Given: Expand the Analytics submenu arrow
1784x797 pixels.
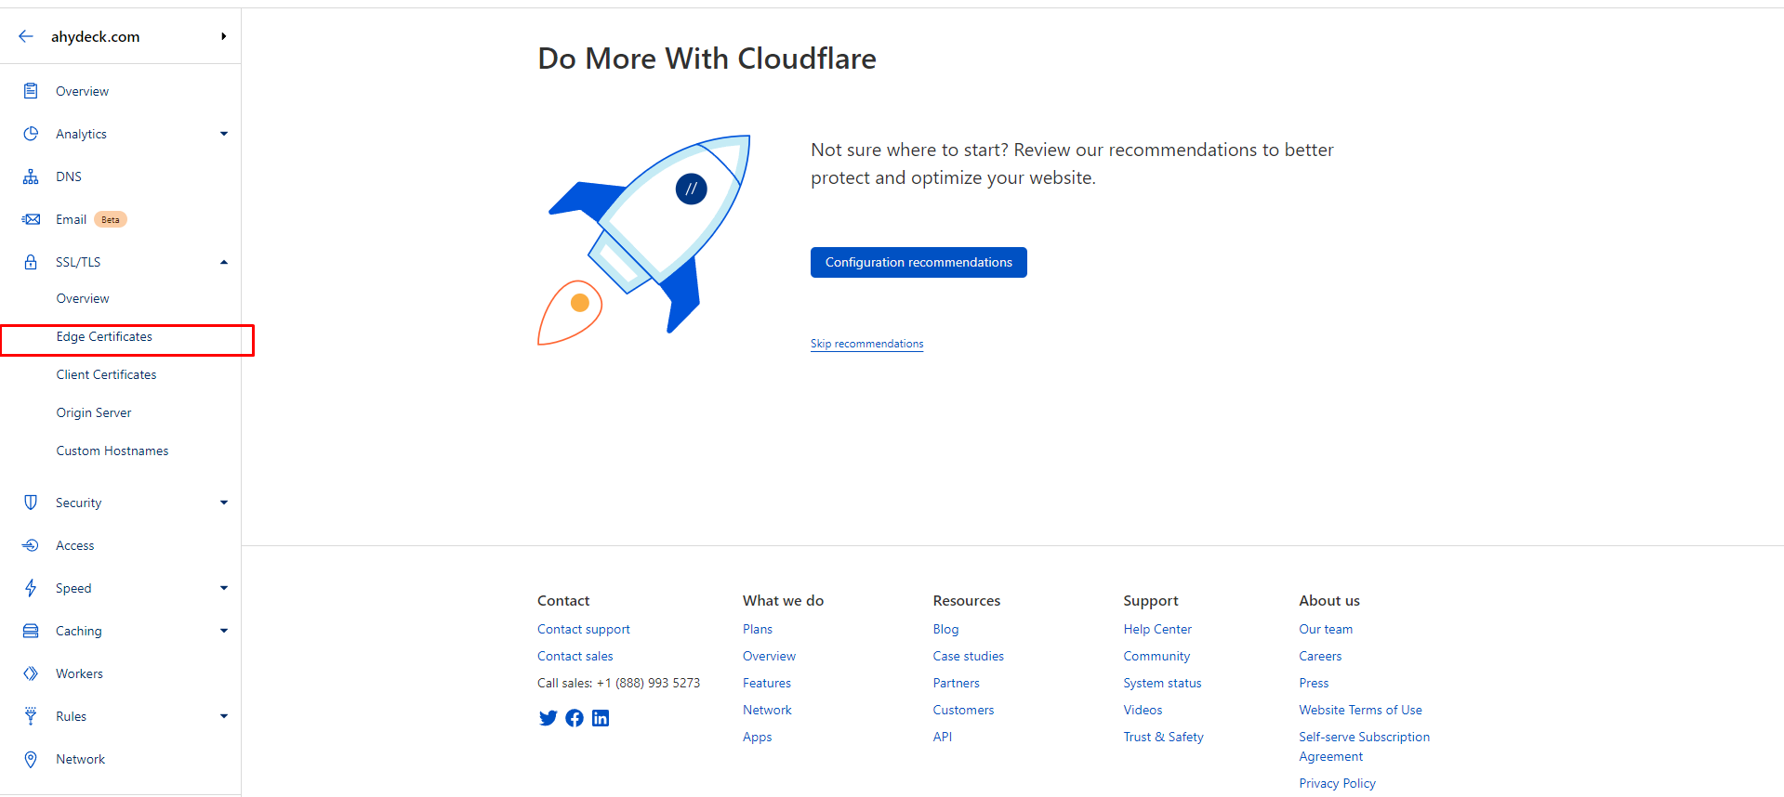Looking at the screenshot, I should 224,134.
